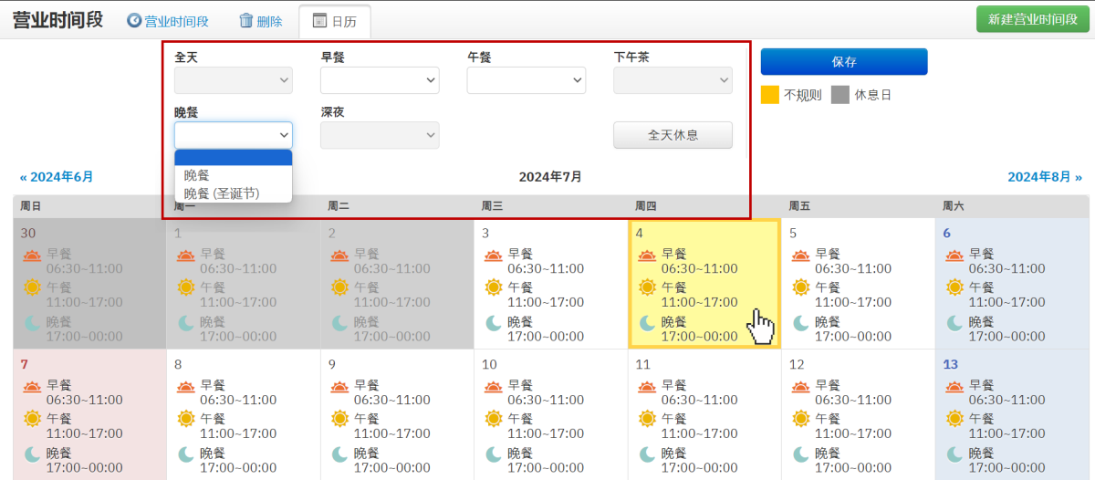
Task: Open the 深夜 dropdown
Action: [380, 135]
